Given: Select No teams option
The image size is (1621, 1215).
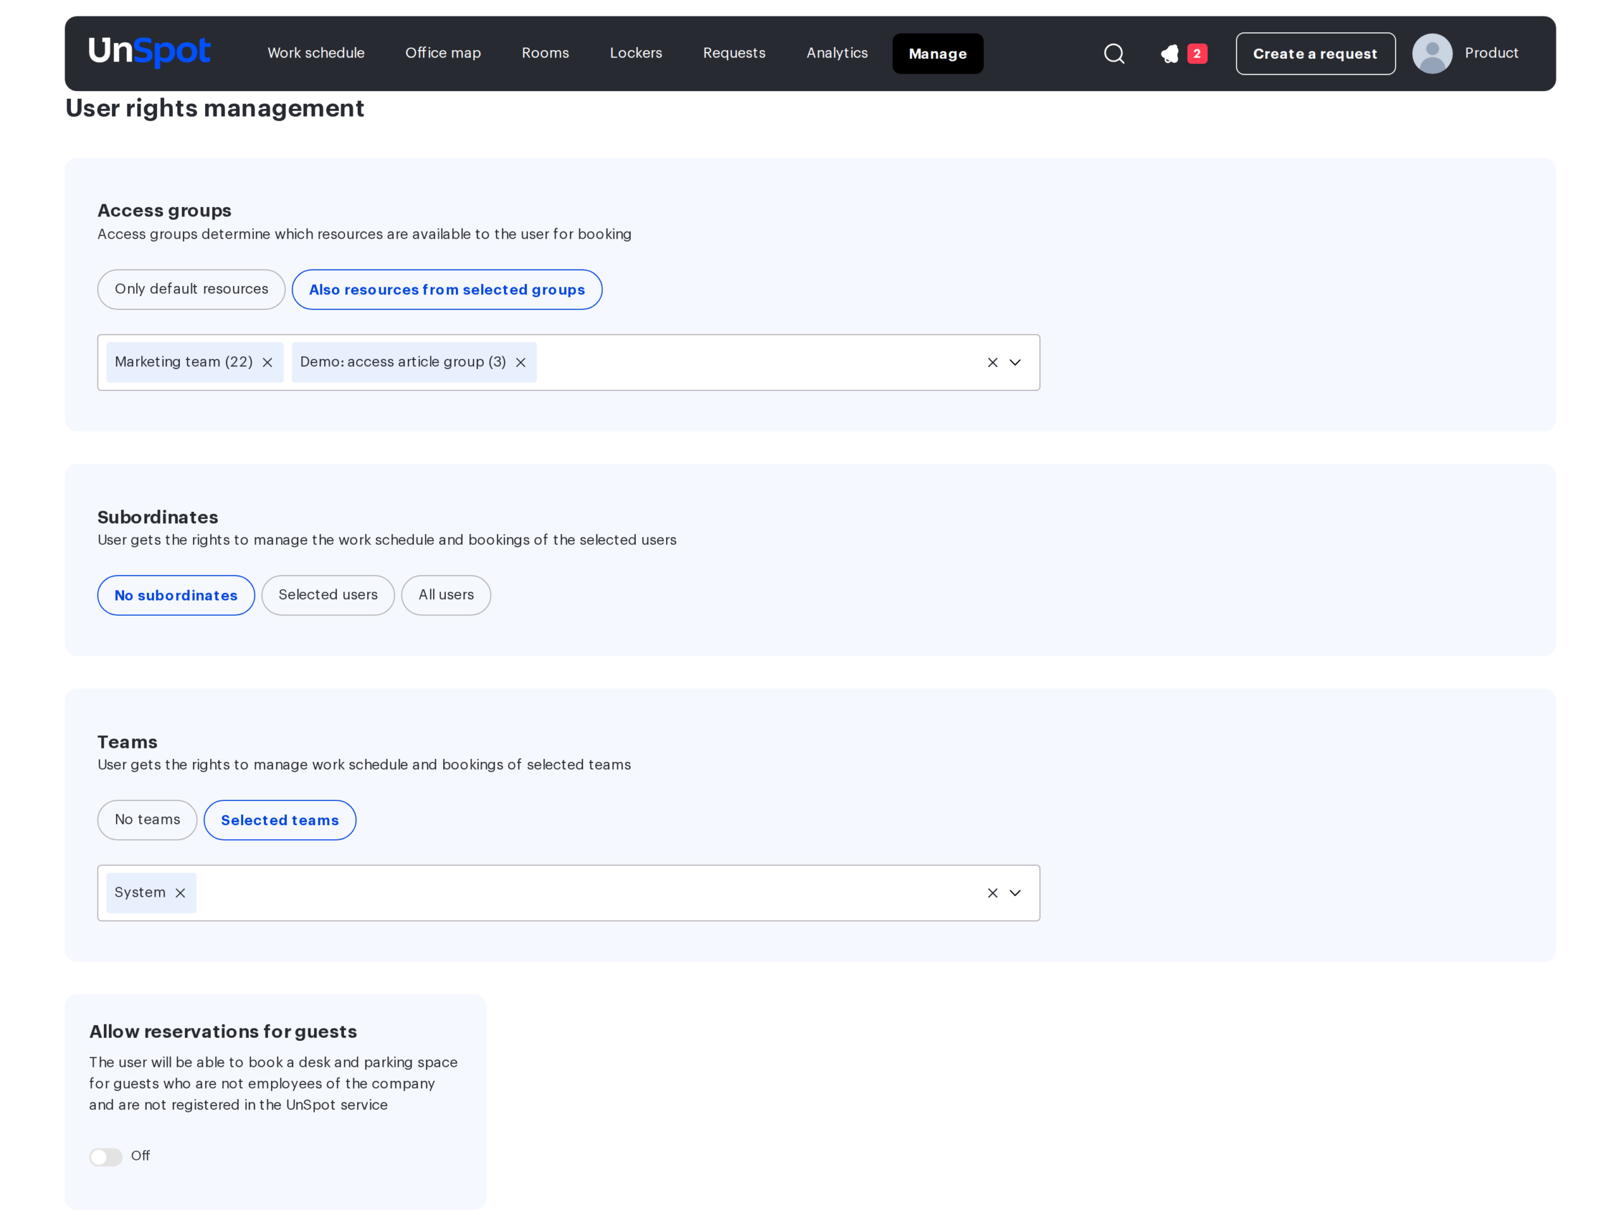Looking at the screenshot, I should [x=148, y=819].
